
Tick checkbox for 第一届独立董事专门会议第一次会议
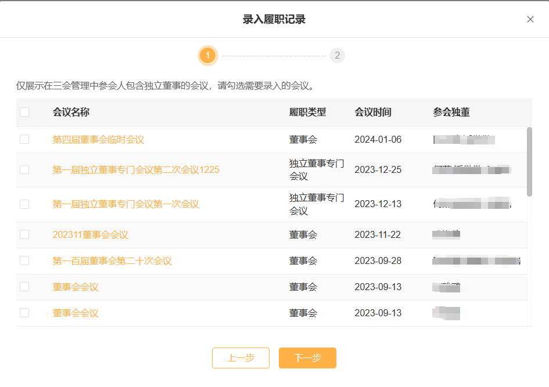coord(24,204)
